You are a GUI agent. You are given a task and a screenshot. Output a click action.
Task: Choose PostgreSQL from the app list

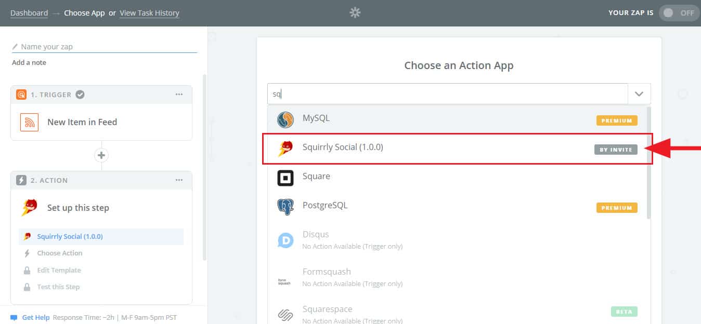(457, 207)
